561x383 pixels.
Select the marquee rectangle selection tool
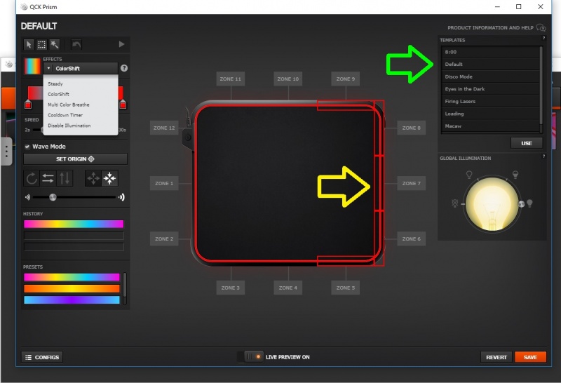(42, 44)
